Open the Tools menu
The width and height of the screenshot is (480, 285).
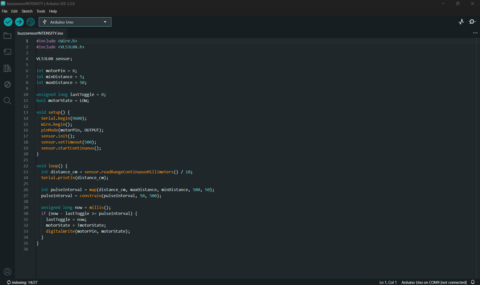tap(41, 11)
